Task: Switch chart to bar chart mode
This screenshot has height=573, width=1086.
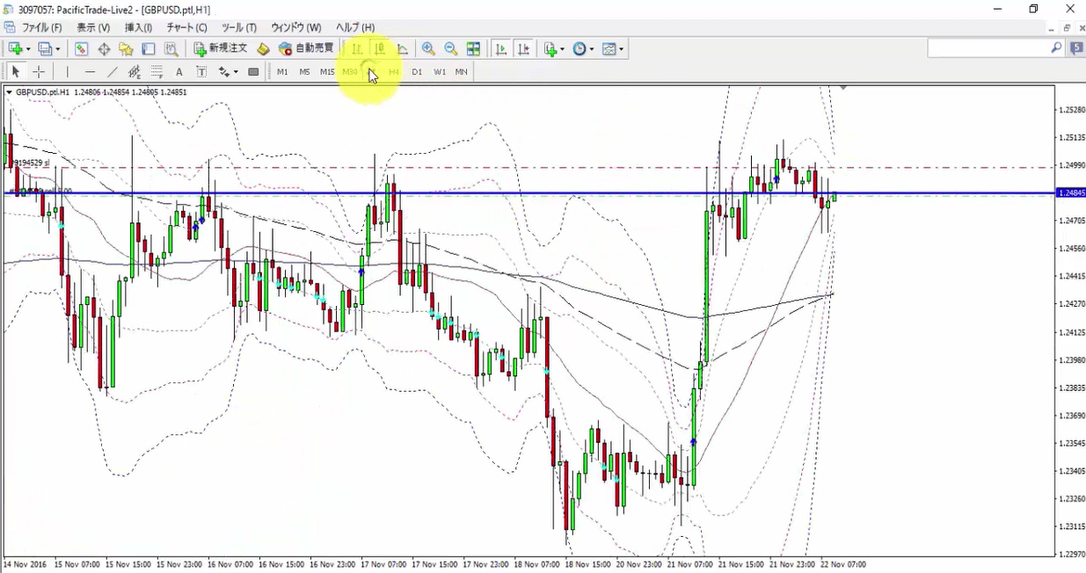Action: [x=357, y=49]
